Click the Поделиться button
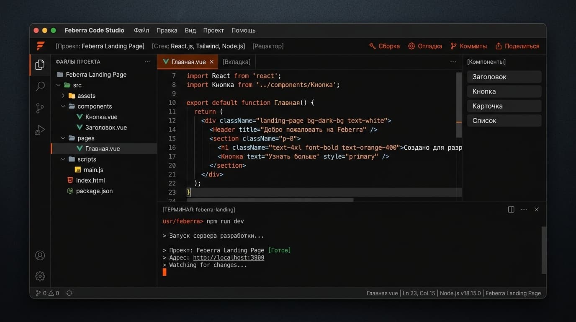576x322 pixels. point(518,46)
